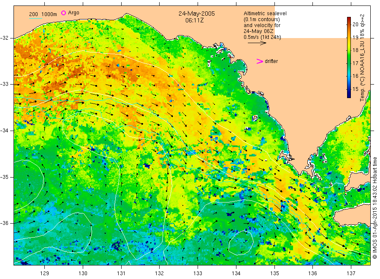Screen dimensions: 380x279
Task: Click the color bar value 19
Action: click(x=355, y=37)
